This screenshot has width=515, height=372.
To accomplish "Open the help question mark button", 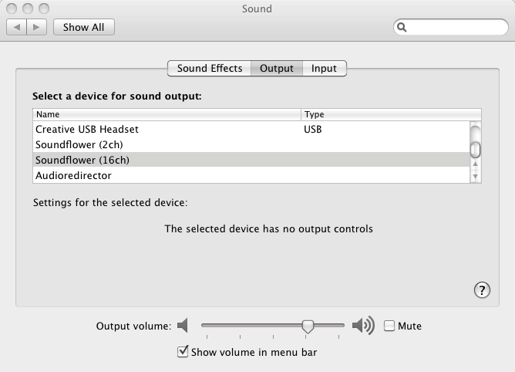I will coord(482,289).
